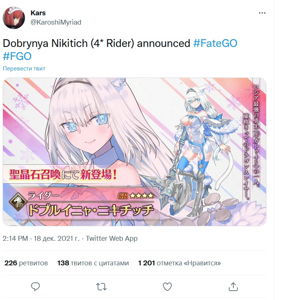Open the three-dot more options menu
This screenshot has width=281, height=300.
tap(262, 13)
